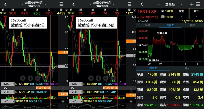This screenshot has width=204, height=109.
Task: Go to the next symbol after 加權指
Action: click(x=181, y=4)
